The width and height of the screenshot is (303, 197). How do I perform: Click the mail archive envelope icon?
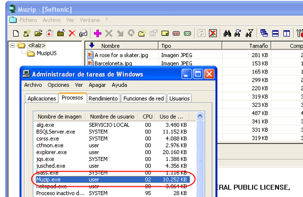[x=83, y=33]
